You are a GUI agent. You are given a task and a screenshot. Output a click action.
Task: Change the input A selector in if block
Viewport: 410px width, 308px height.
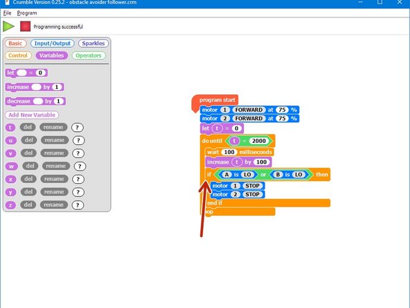tap(226, 174)
